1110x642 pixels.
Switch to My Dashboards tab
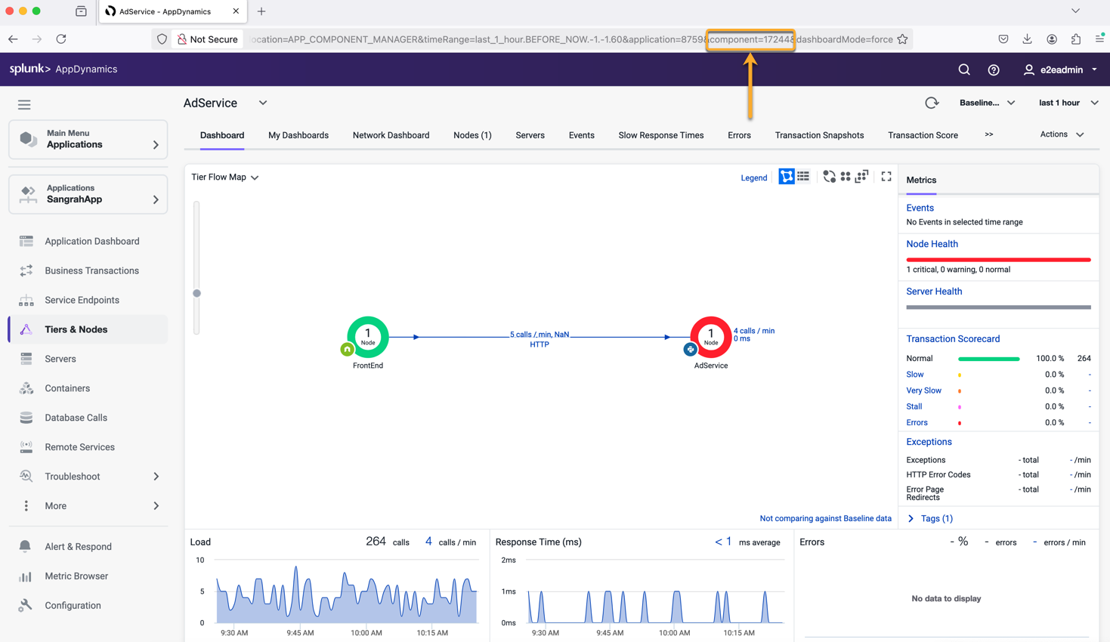pyautogui.click(x=298, y=135)
